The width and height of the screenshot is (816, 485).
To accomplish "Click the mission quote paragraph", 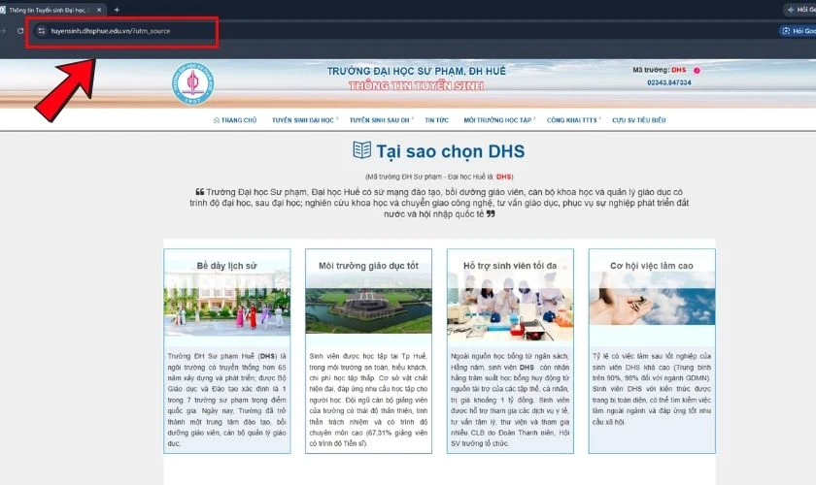I will pyautogui.click(x=439, y=203).
